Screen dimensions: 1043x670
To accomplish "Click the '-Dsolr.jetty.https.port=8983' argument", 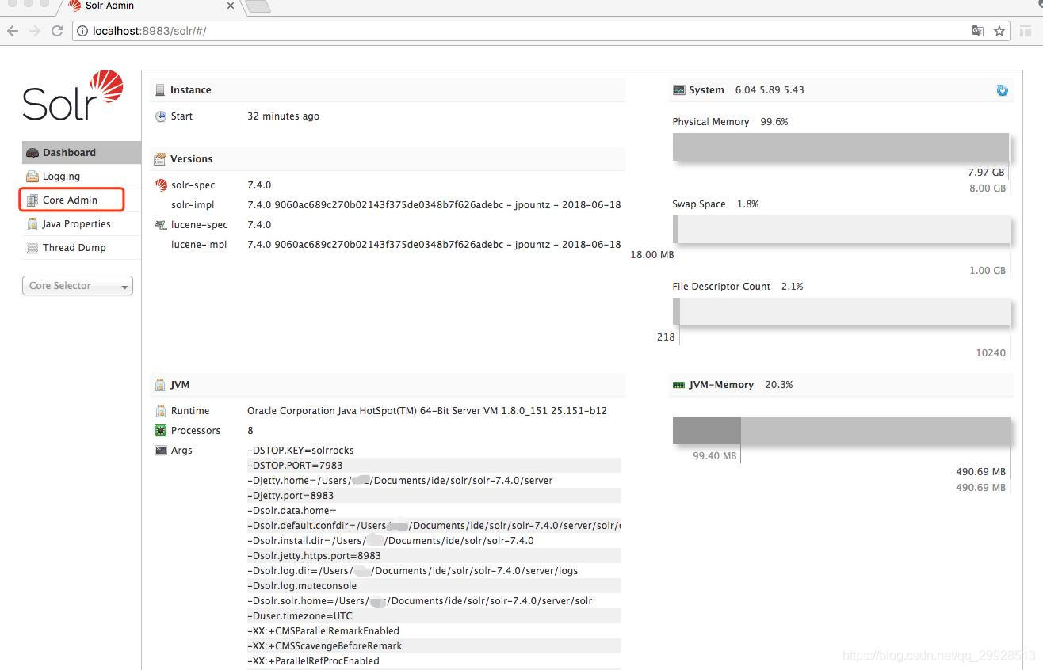I will click(314, 555).
